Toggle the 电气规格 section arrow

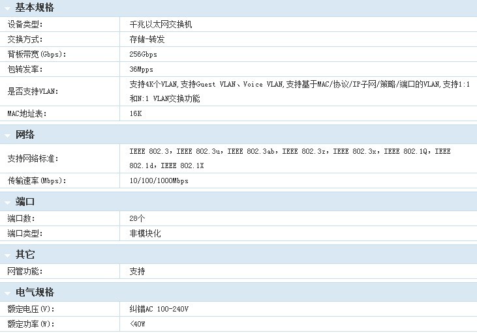click(x=7, y=293)
